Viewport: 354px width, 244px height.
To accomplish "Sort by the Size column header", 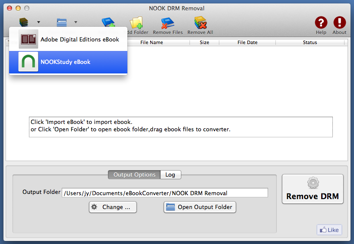I will (204, 42).
